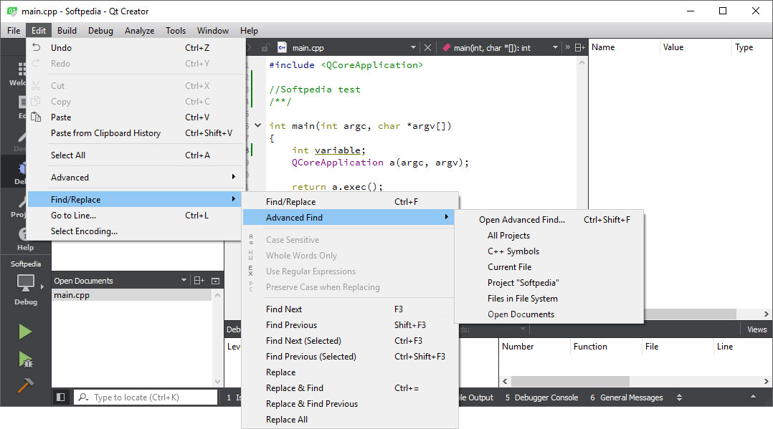This screenshot has height=429, width=773.
Task: Select Find Next in the menu
Action: 284,309
